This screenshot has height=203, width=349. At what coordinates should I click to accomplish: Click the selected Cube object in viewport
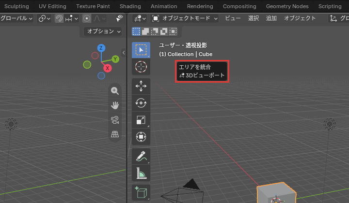(276, 193)
